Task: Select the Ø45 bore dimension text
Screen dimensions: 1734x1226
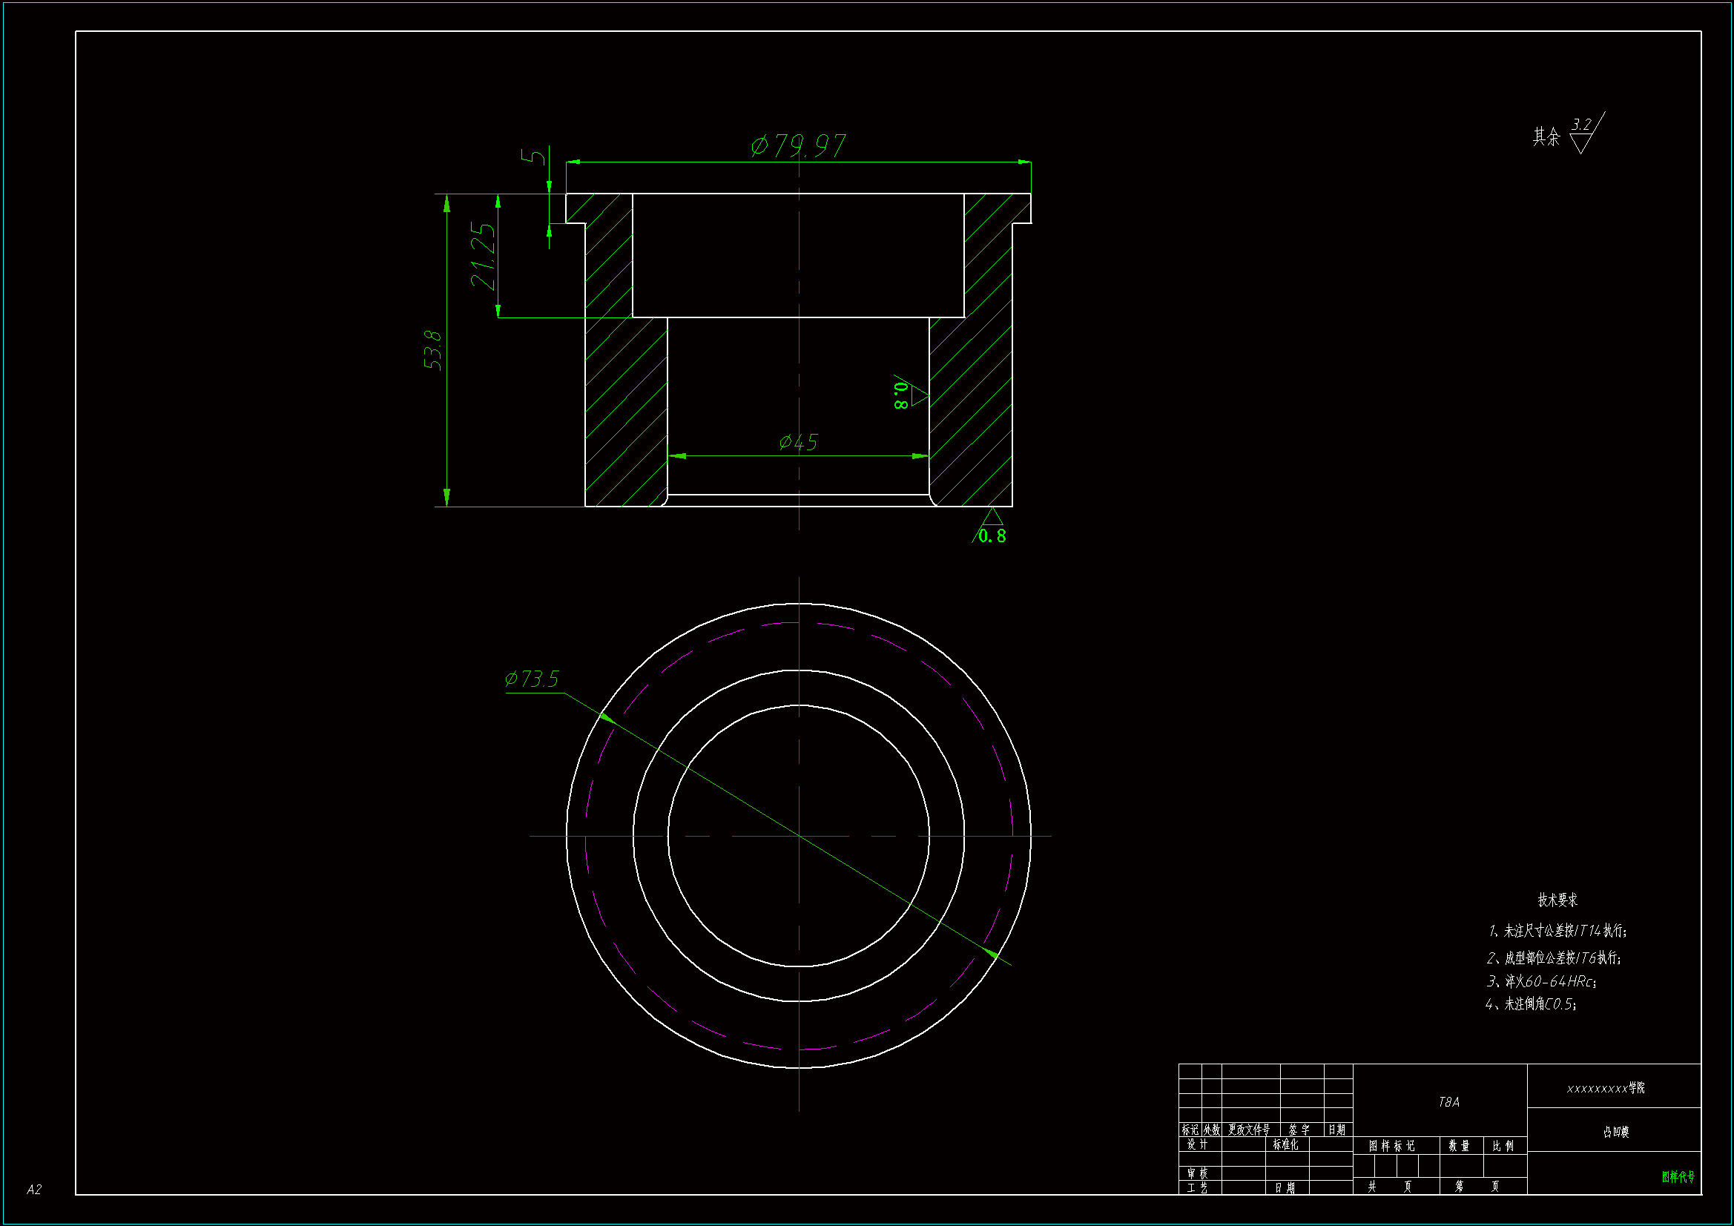Action: [798, 442]
